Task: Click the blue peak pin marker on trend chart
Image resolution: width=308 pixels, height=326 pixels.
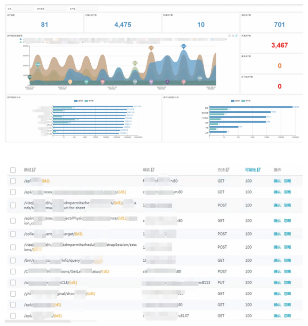Action: [x=183, y=46]
